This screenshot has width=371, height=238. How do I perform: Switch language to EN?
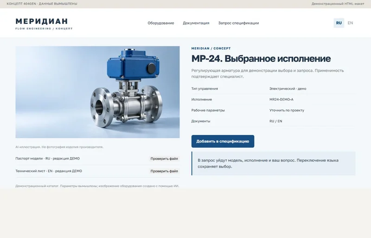click(350, 23)
